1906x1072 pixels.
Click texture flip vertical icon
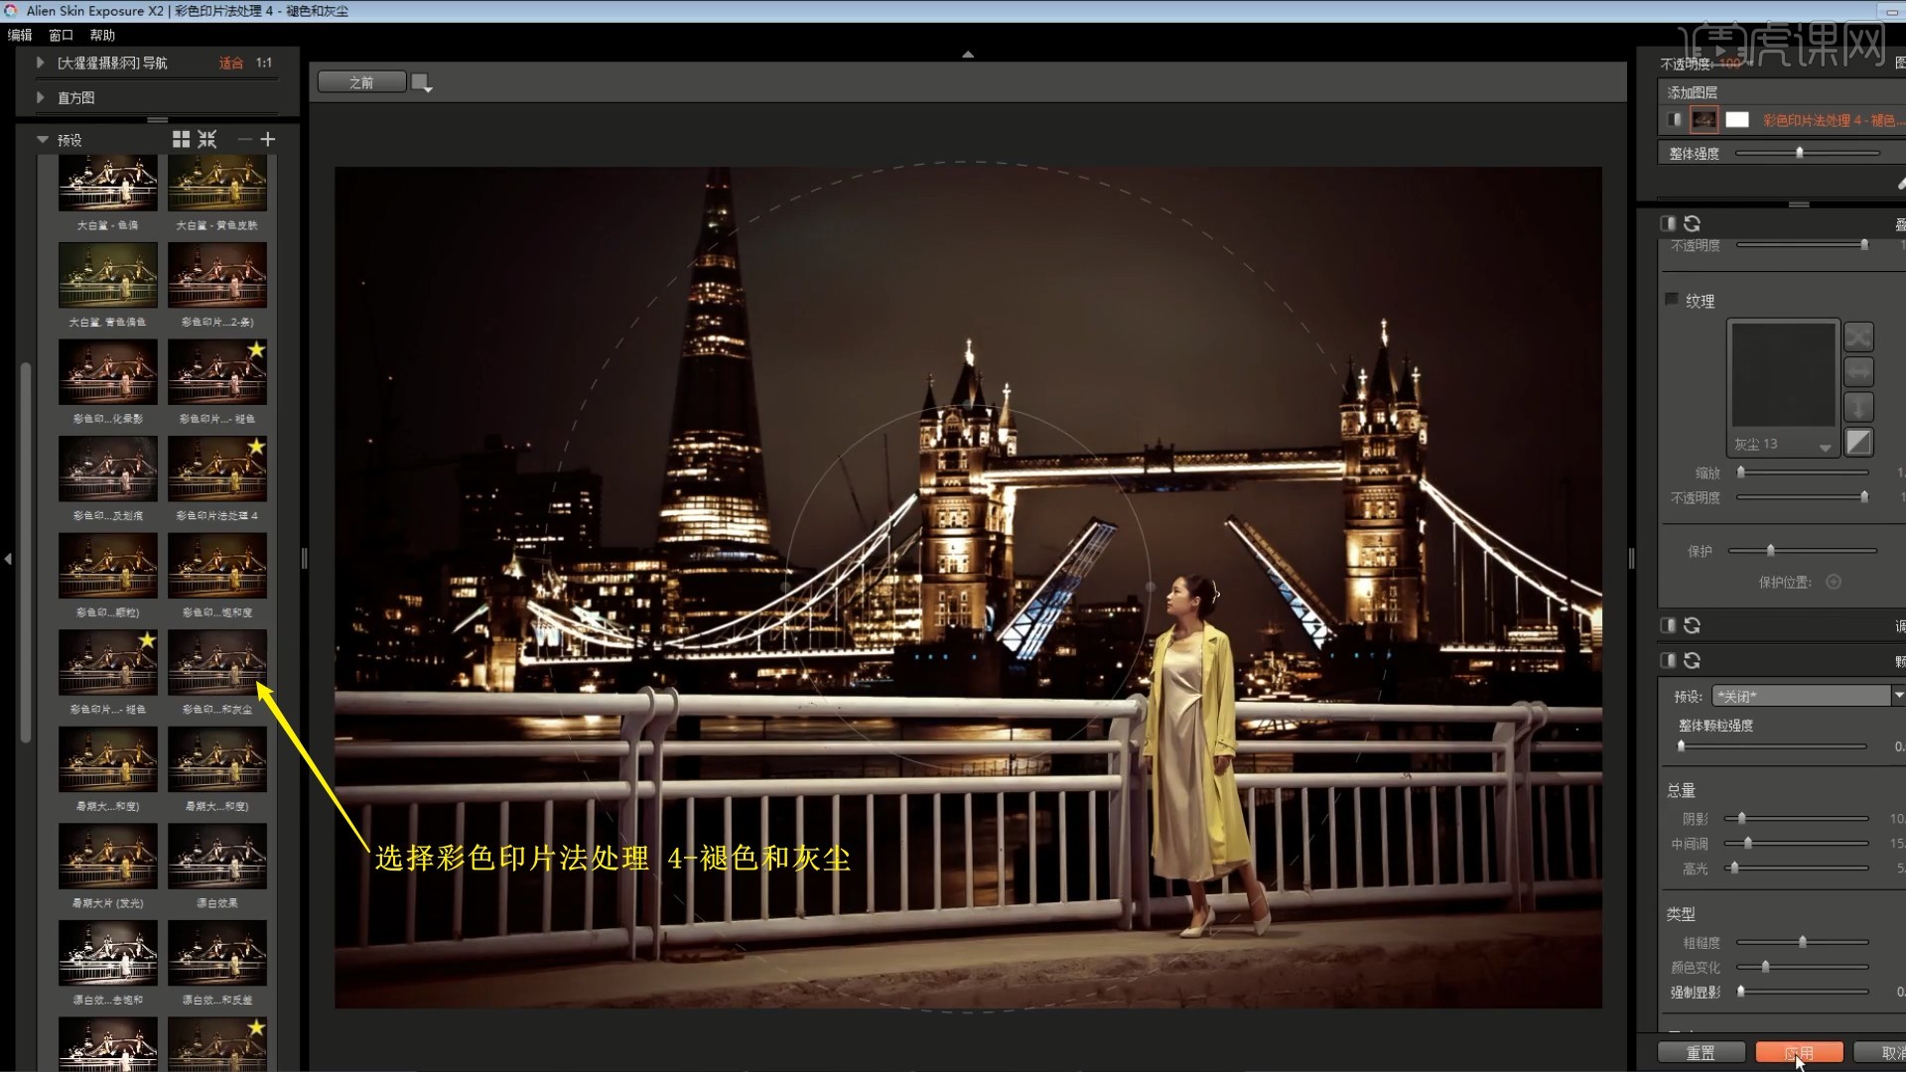[x=1858, y=407]
